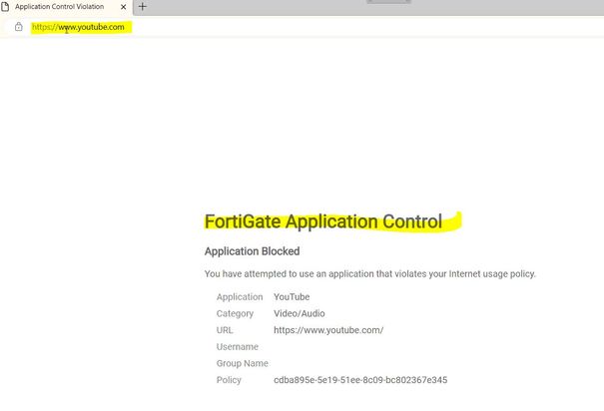Select the Application Control Violation tab
Screen dimensions: 604x411
pos(66,7)
